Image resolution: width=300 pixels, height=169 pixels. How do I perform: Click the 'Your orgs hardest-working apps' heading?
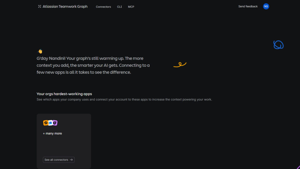point(64,94)
